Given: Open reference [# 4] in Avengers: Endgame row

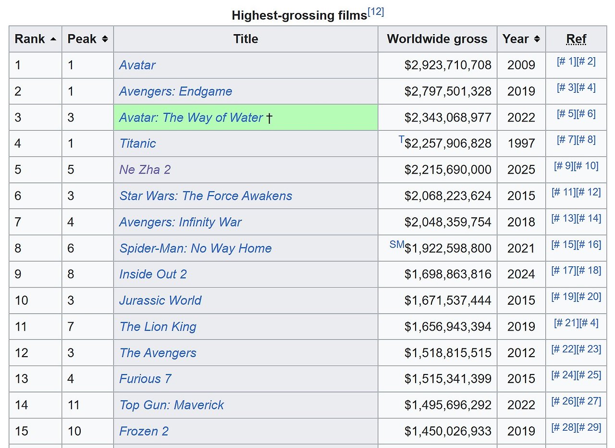Looking at the screenshot, I should (x=586, y=87).
